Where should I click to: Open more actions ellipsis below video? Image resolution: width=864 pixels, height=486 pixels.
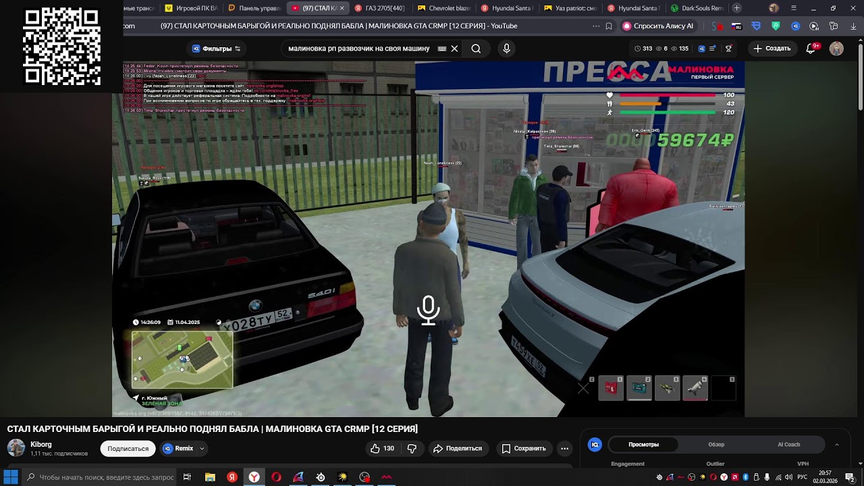(x=565, y=448)
